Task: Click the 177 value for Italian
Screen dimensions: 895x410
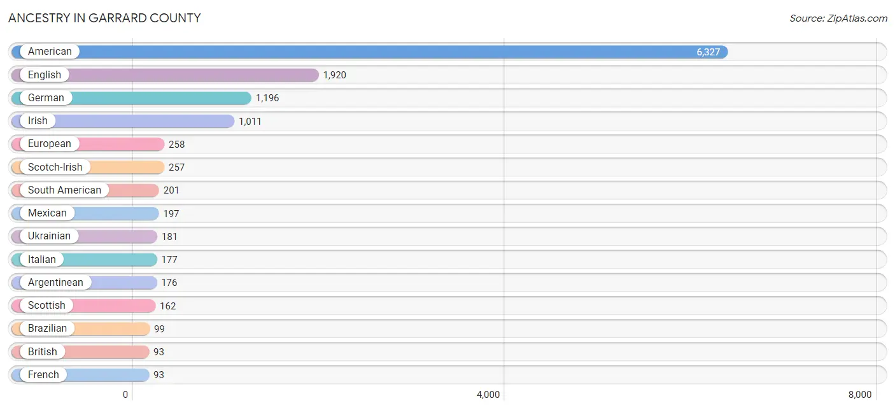Action: pos(169,260)
